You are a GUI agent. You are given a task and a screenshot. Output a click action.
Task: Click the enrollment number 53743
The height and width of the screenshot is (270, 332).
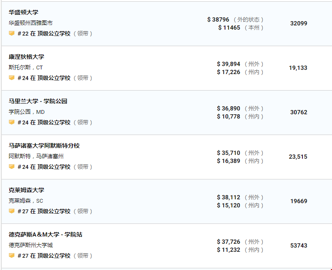tap(299, 245)
